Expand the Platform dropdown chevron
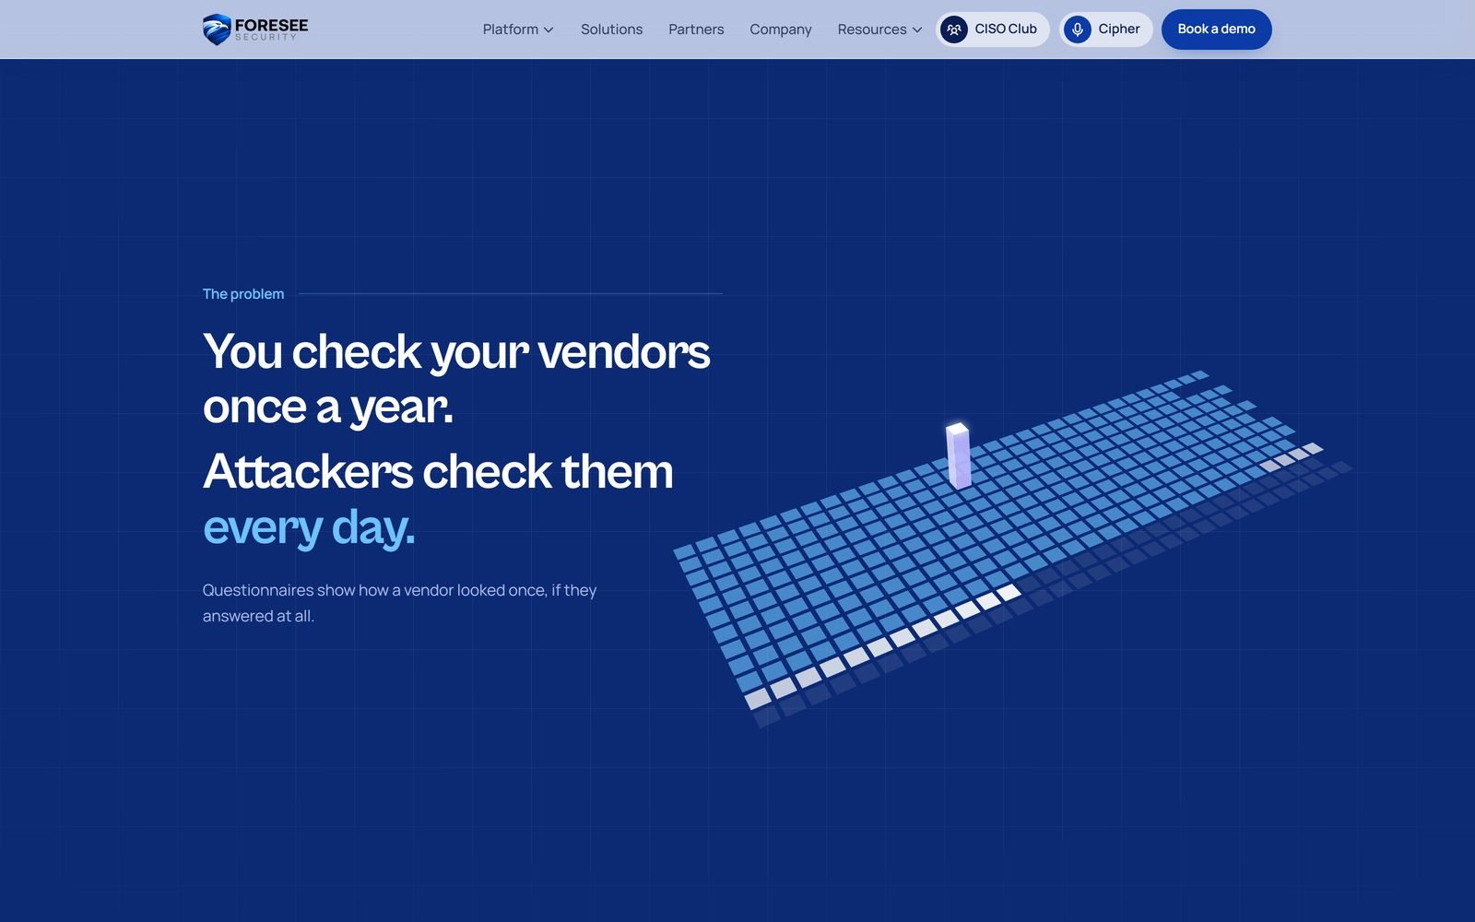The image size is (1475, 922). (549, 30)
